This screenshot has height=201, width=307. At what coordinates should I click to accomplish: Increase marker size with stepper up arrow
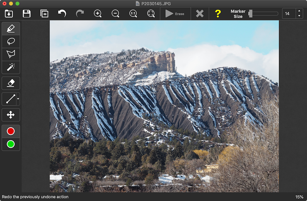[299, 12]
